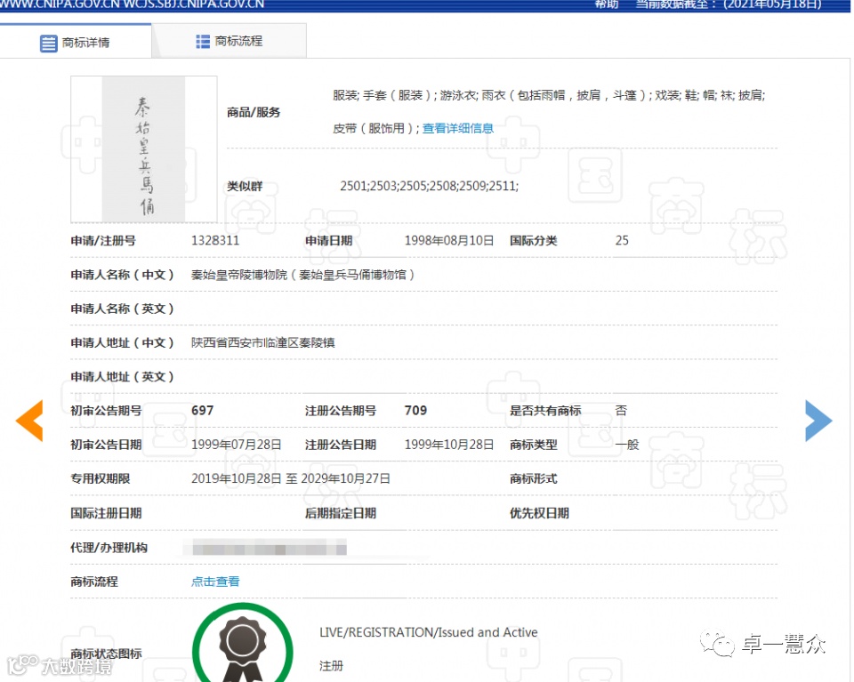Screen dimensions: 854x682
Task: Click the 代理/办理机构 label
Action: (x=109, y=548)
